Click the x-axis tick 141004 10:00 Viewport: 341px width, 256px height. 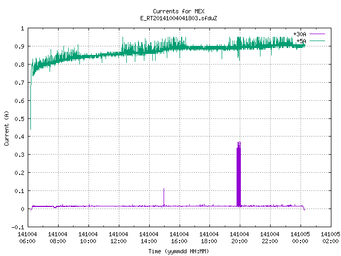pyautogui.click(x=88, y=238)
